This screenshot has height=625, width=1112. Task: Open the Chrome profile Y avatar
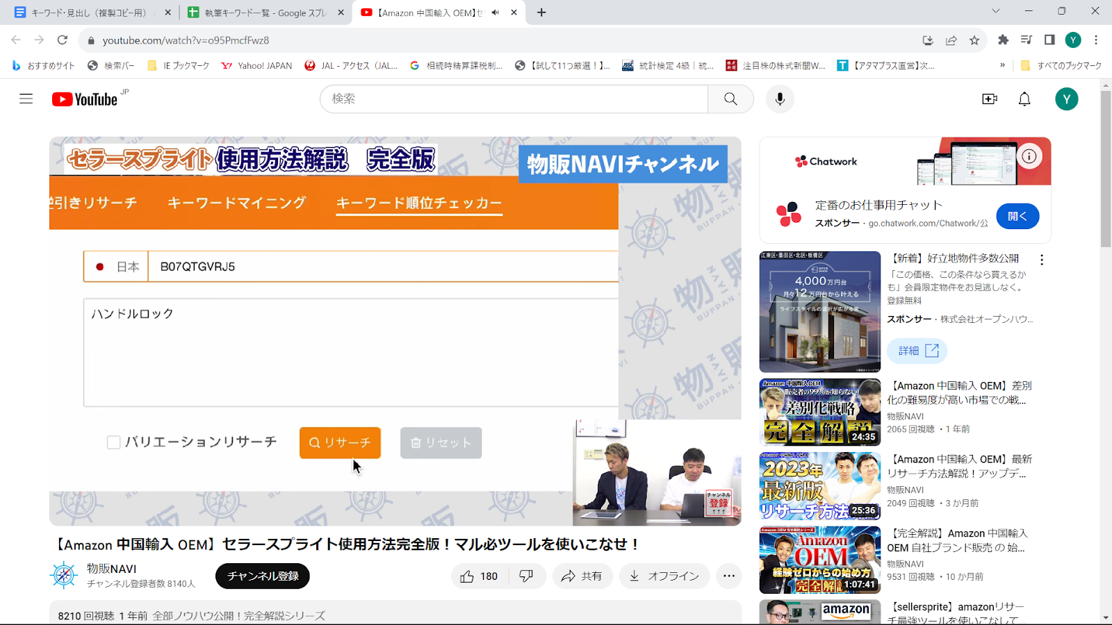[x=1073, y=40]
